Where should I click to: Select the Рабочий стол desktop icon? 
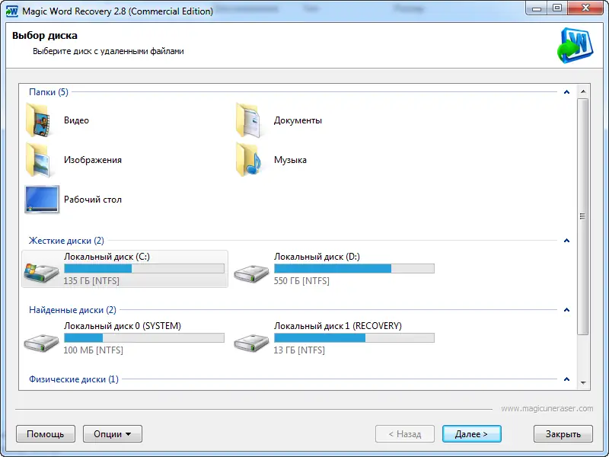[42, 200]
